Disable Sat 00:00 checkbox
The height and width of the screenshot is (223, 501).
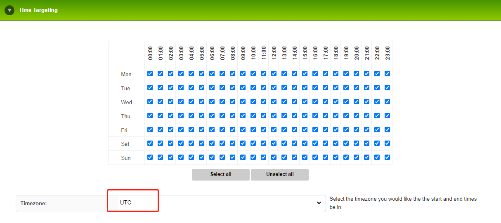click(x=150, y=143)
